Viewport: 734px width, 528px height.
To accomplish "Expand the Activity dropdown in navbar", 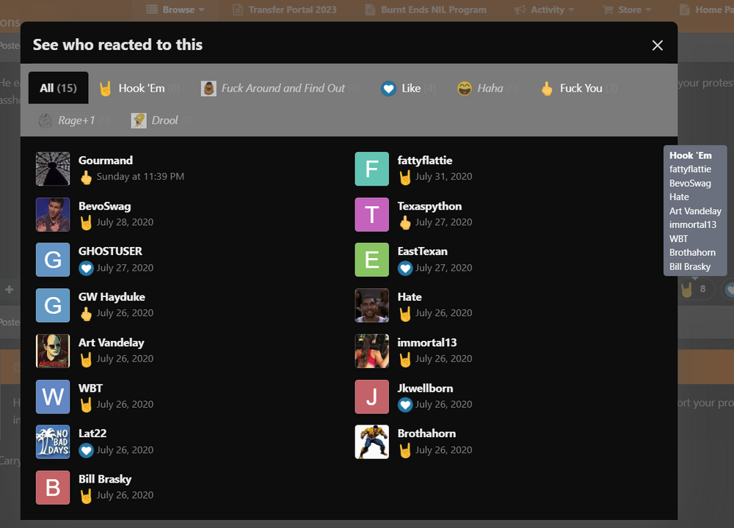I will [544, 10].
